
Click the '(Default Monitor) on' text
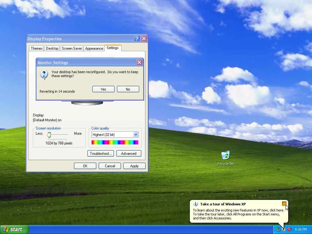tap(47, 120)
